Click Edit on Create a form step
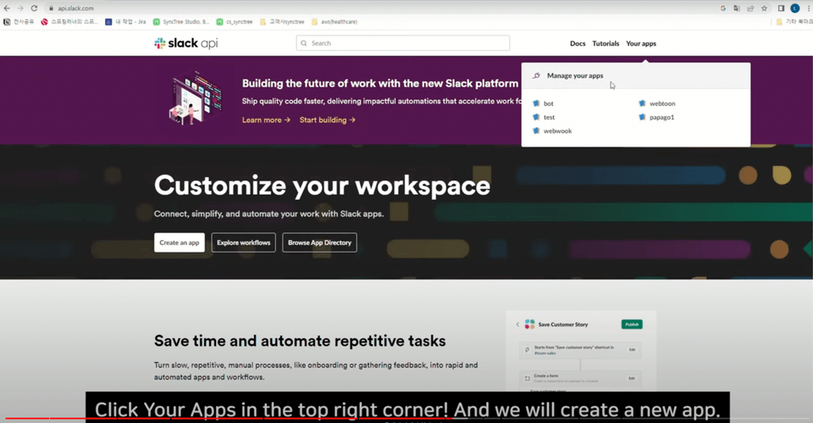The image size is (813, 423). click(632, 378)
